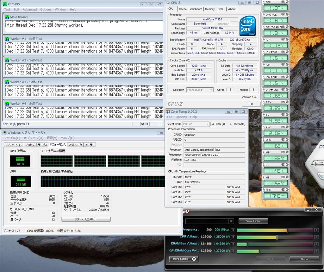Click the Windows Task Manager title icon
The height and width of the screenshot is (272, 324).
[5, 133]
